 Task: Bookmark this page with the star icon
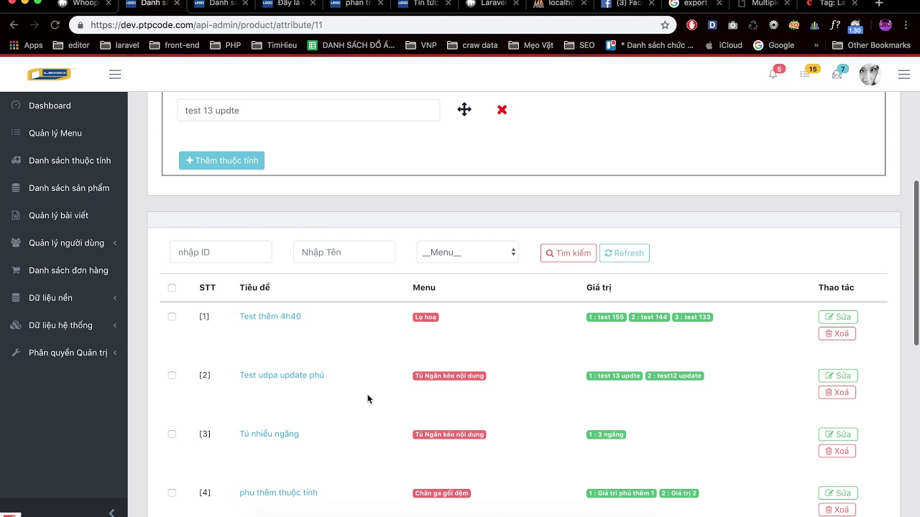(665, 24)
